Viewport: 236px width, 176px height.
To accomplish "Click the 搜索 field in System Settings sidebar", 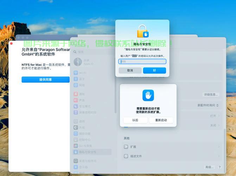I will pyautogui.click(x=93, y=52).
